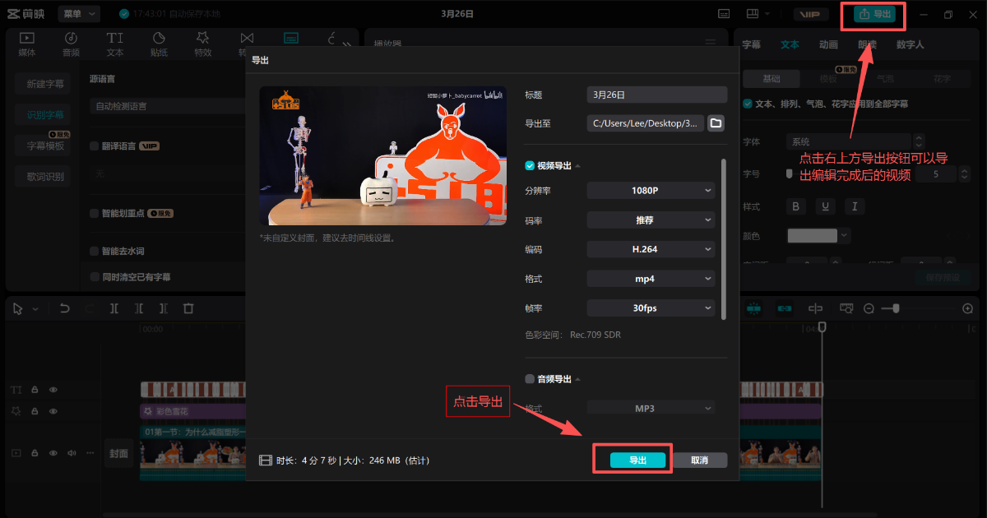Open the 音频 audio panel
Screen dimensions: 987x518
point(71,44)
